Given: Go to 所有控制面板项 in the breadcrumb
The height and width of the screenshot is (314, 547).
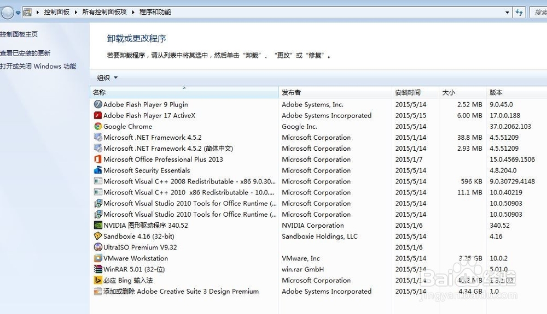Looking at the screenshot, I should tap(104, 12).
